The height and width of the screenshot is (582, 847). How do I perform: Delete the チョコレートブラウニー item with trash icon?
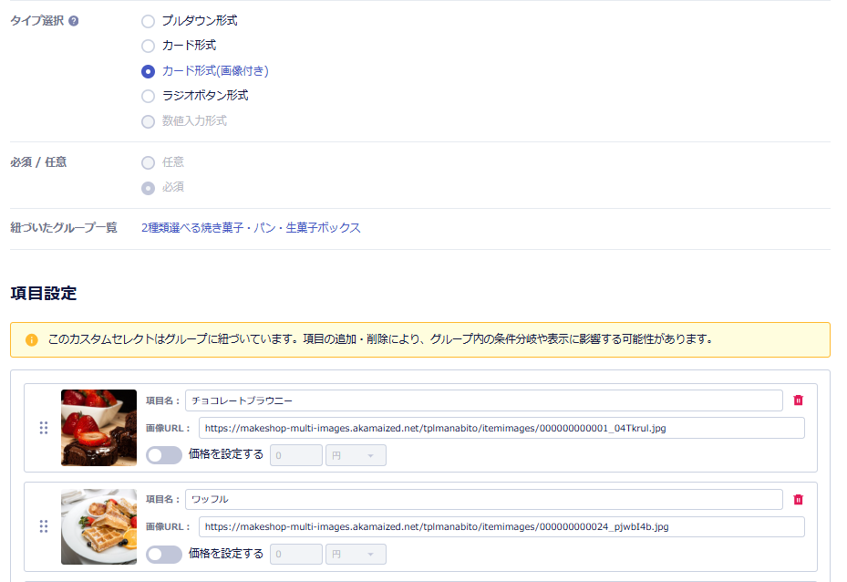[798, 400]
